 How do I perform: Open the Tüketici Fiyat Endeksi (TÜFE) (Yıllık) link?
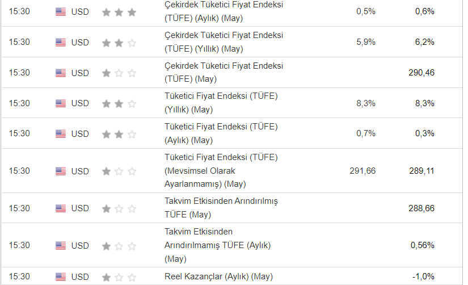pyautogui.click(x=221, y=103)
